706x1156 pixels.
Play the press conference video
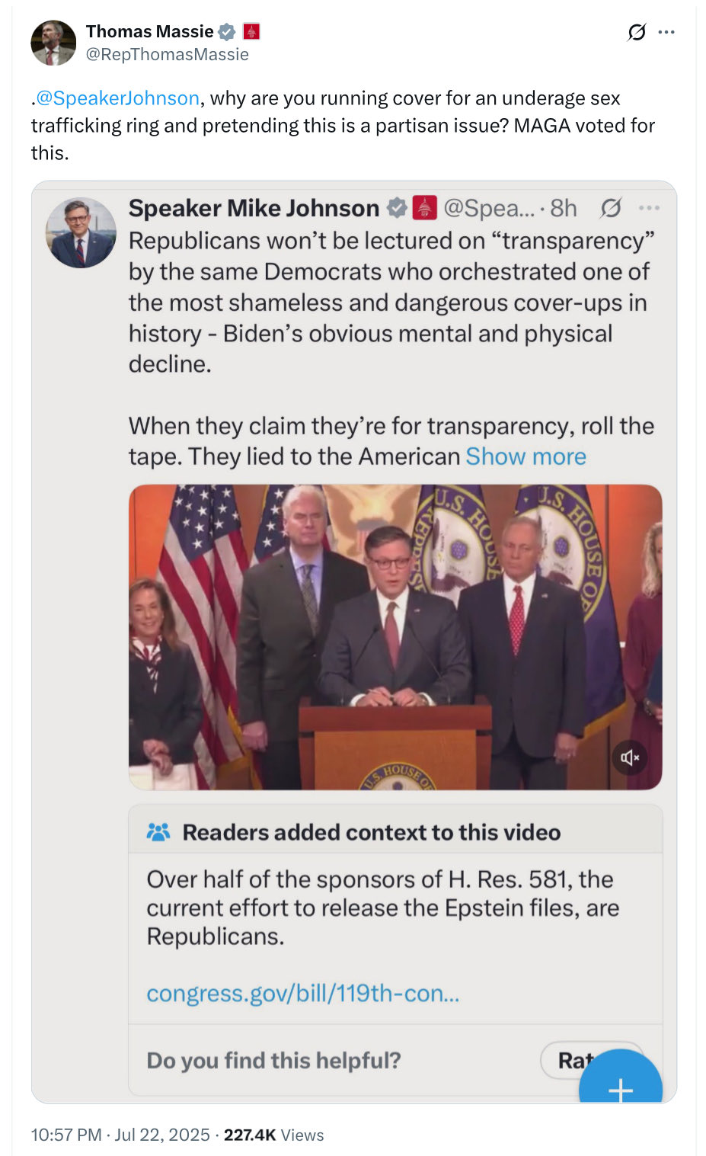tap(395, 637)
